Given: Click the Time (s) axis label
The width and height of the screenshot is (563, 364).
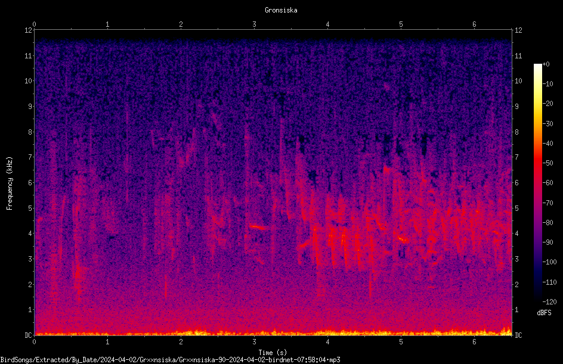Looking at the screenshot, I should (x=273, y=353).
